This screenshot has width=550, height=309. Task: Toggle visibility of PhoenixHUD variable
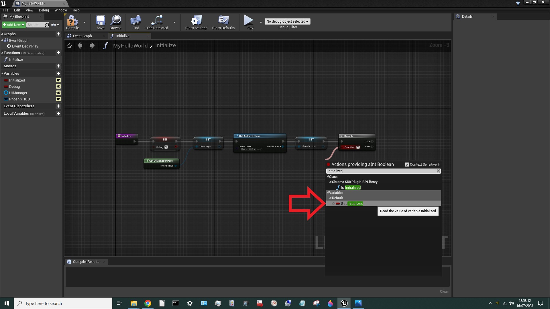(x=58, y=99)
